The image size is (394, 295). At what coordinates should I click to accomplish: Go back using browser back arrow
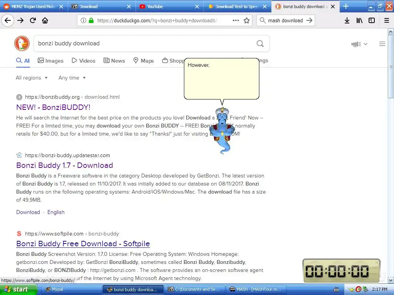[x=8, y=20]
